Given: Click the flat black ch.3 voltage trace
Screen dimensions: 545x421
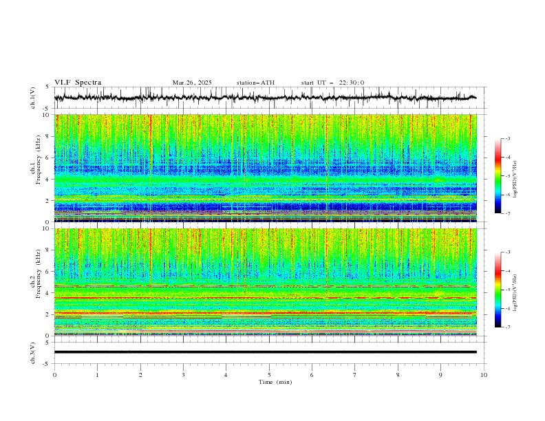Looking at the screenshot, I should (x=265, y=352).
